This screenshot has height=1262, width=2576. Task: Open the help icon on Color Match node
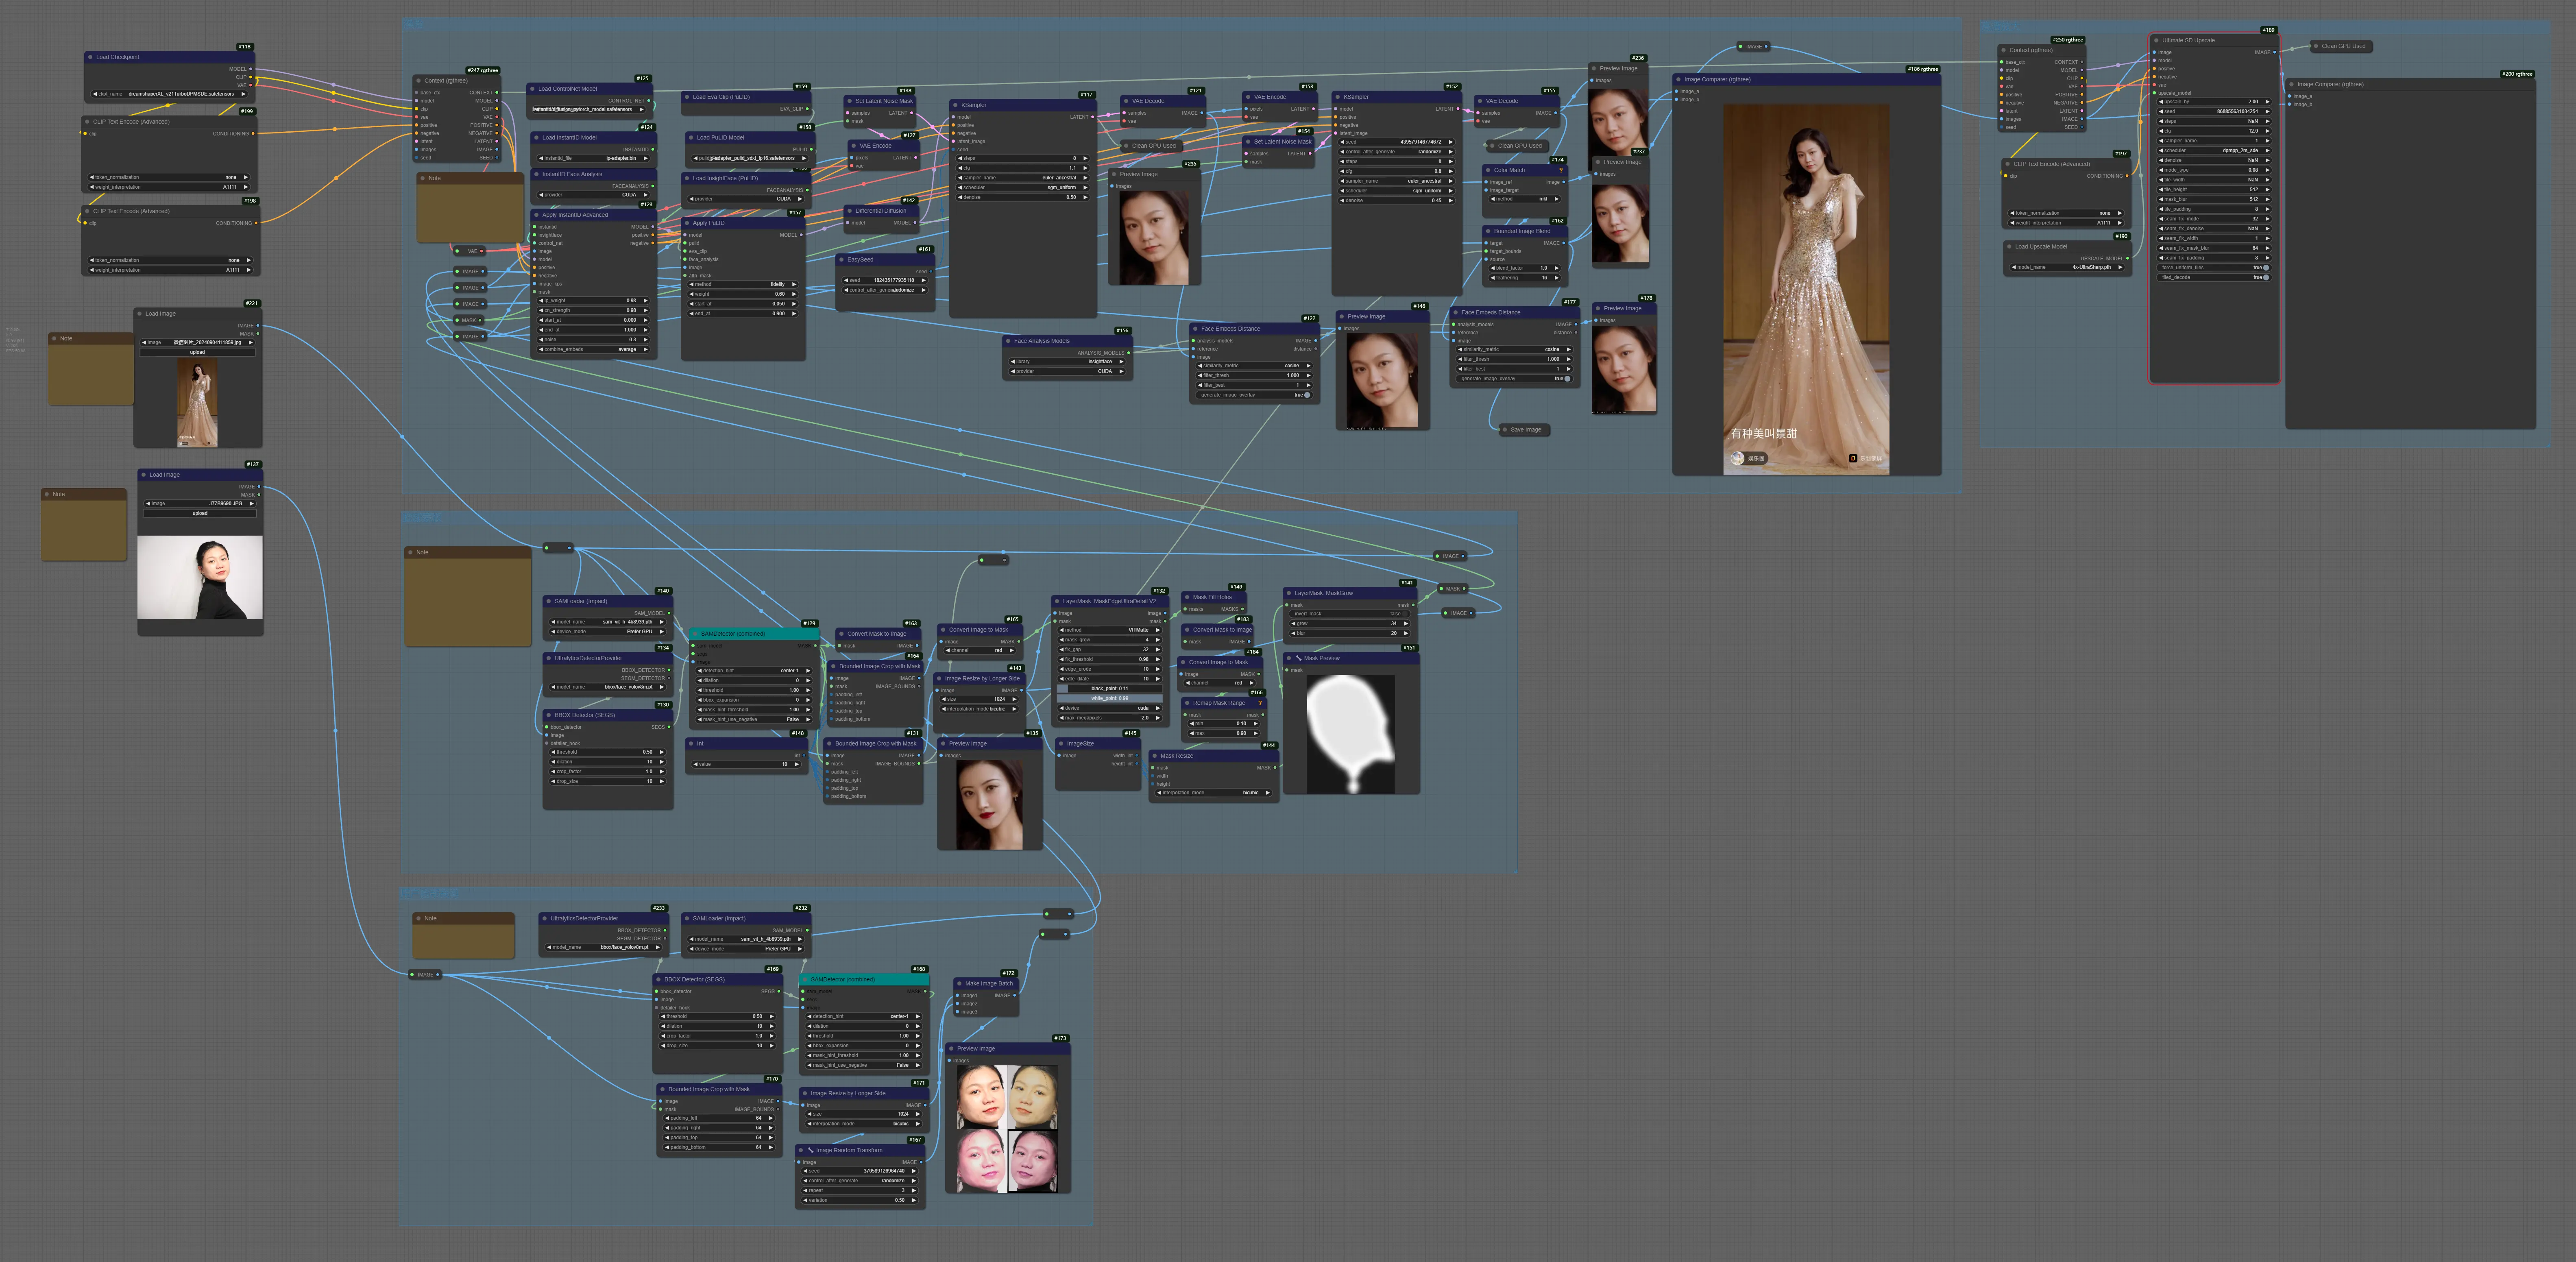pos(1560,170)
